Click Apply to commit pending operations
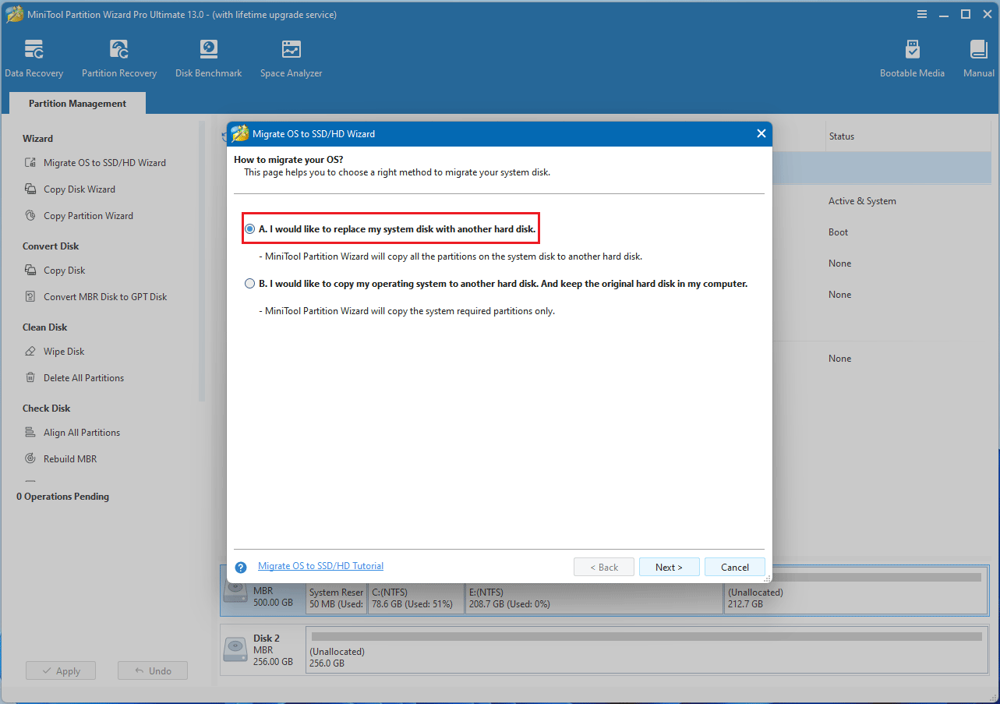The image size is (1000, 704). coord(60,670)
